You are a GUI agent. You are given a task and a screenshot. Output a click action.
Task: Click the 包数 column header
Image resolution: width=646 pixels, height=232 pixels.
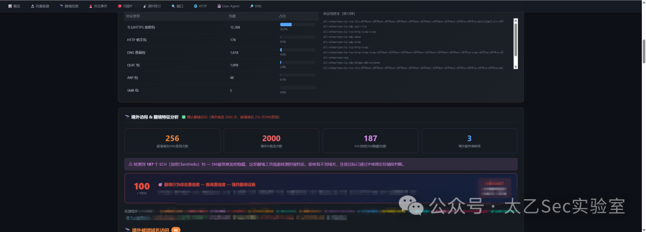232,16
